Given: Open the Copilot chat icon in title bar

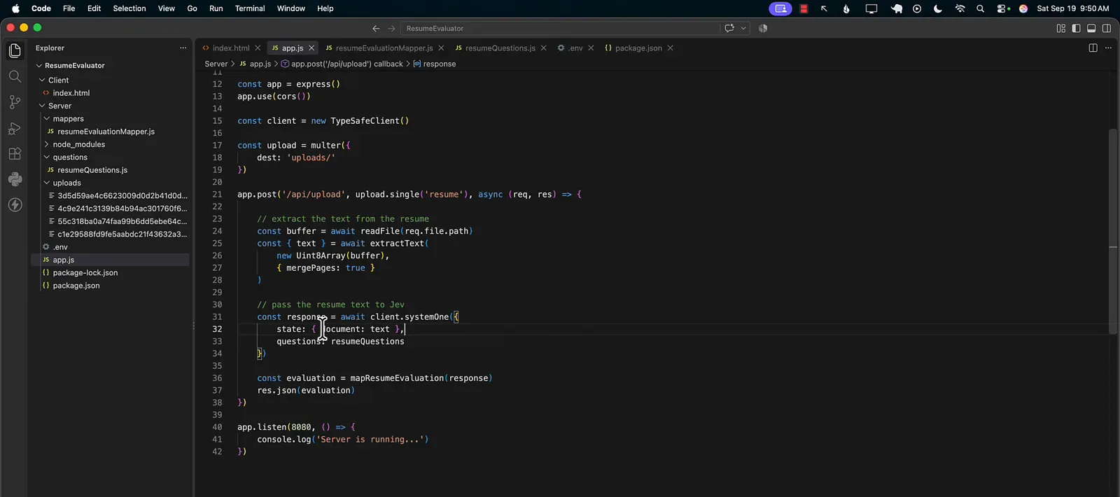Looking at the screenshot, I should tap(729, 29).
